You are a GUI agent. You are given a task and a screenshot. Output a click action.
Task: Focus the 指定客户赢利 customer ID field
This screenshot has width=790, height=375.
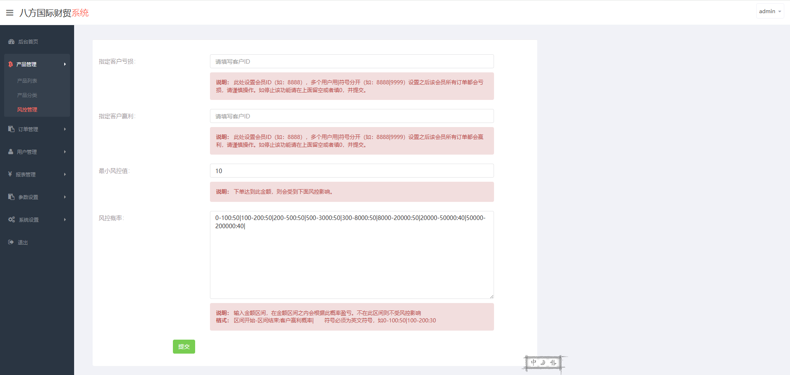(x=352, y=116)
